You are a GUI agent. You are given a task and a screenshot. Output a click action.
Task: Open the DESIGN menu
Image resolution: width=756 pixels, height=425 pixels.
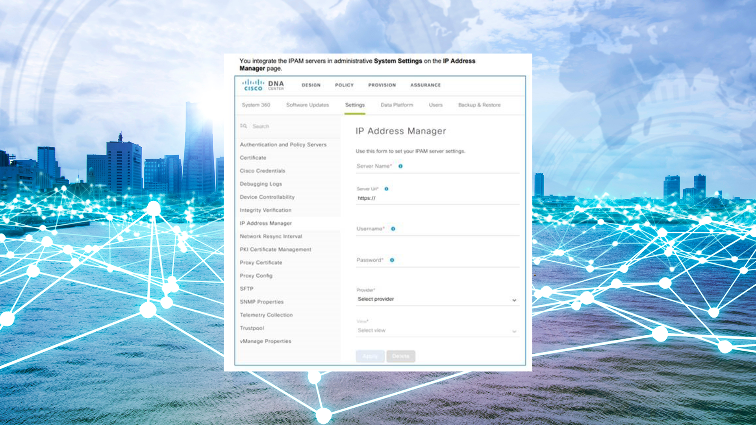tap(311, 85)
